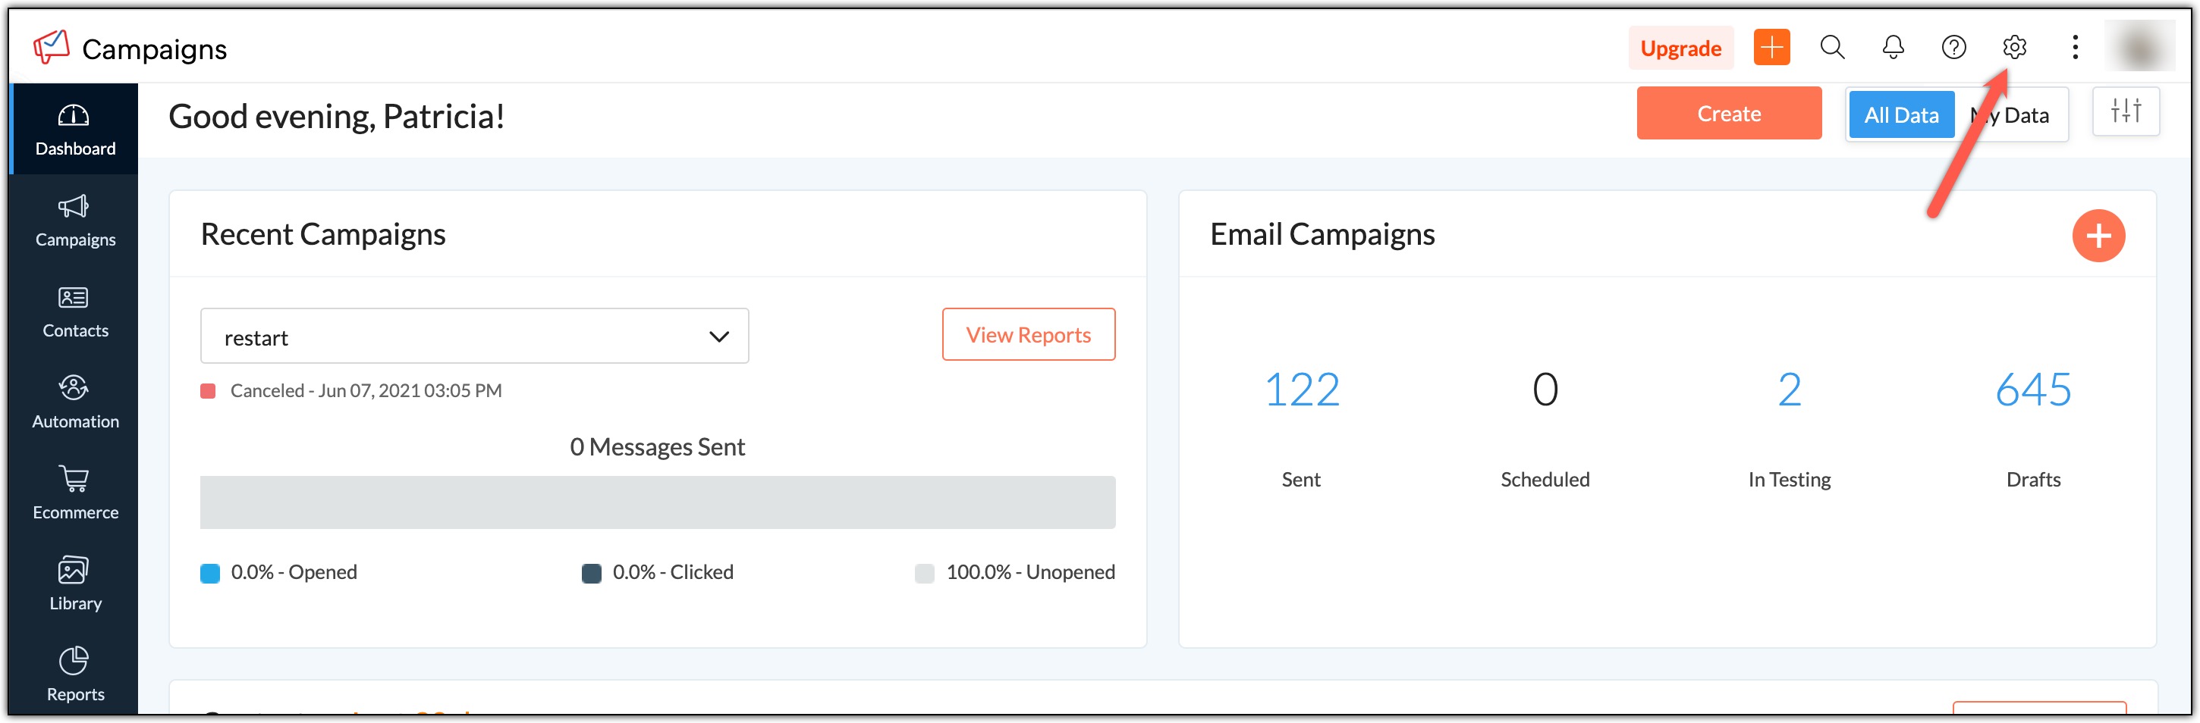
Task: Click the Upgrade button
Action: (1680, 49)
